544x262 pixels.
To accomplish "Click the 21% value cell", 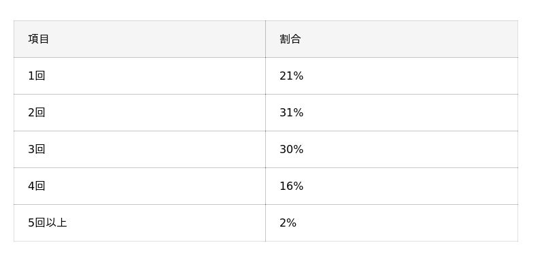I will pyautogui.click(x=292, y=76).
